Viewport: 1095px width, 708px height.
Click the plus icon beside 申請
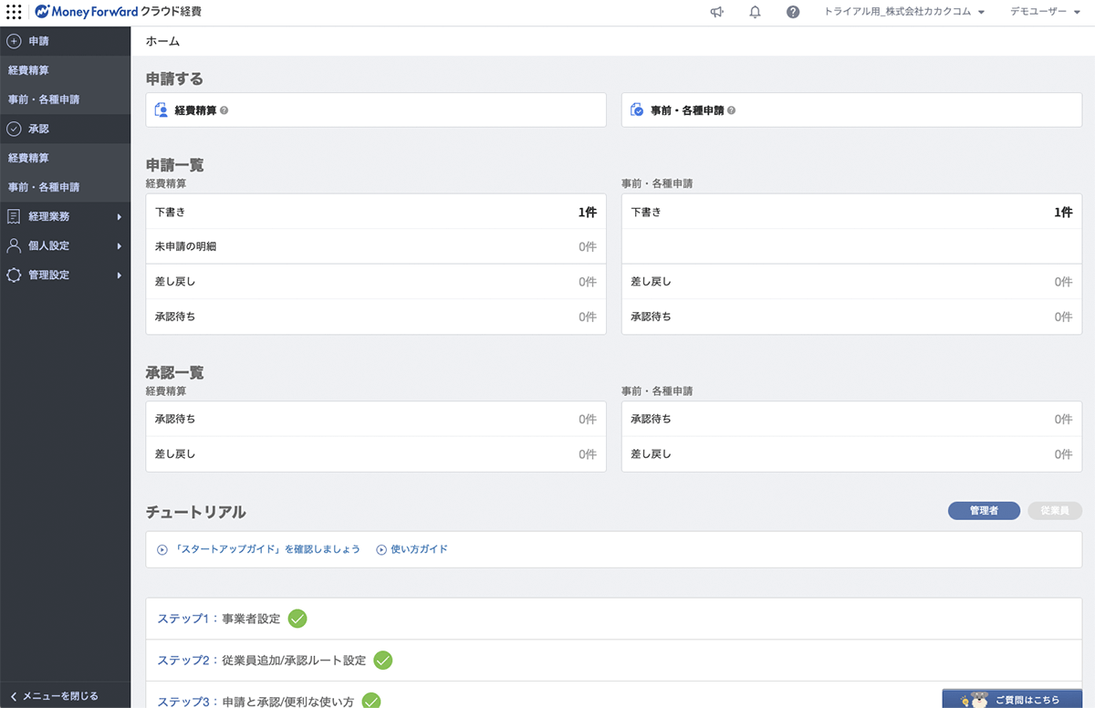click(14, 41)
